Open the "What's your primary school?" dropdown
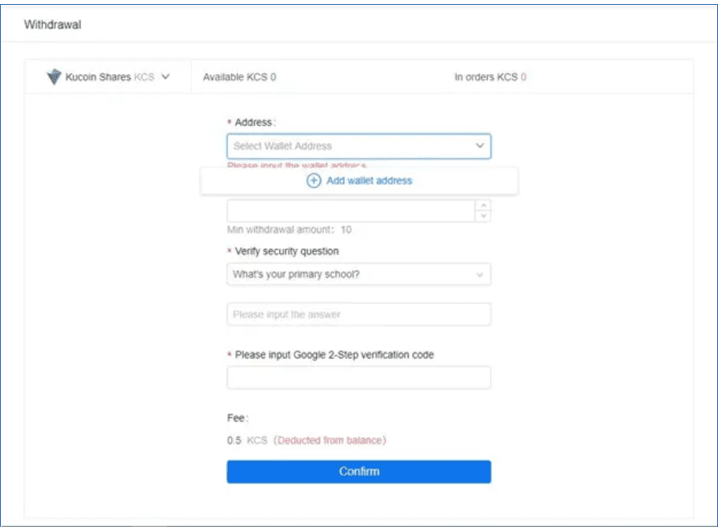The width and height of the screenshot is (718, 527). [350, 275]
